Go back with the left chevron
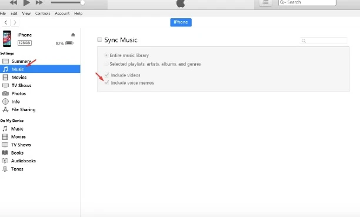 click(x=6, y=22)
